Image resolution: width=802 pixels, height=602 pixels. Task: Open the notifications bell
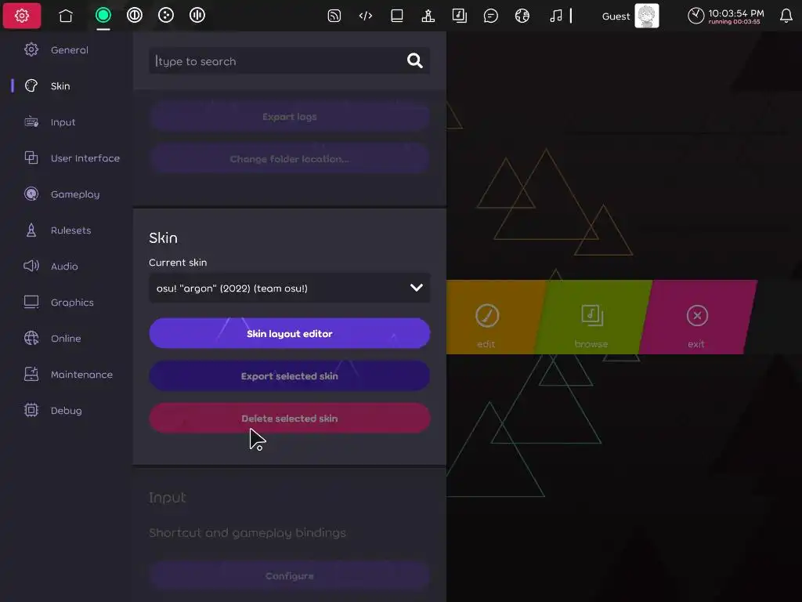(x=786, y=16)
